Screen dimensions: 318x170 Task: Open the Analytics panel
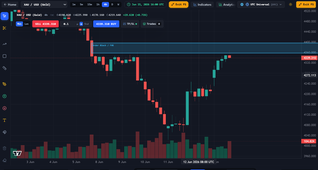point(227,4)
